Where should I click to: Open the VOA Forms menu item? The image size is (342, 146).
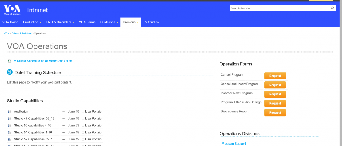pyautogui.click(x=87, y=22)
